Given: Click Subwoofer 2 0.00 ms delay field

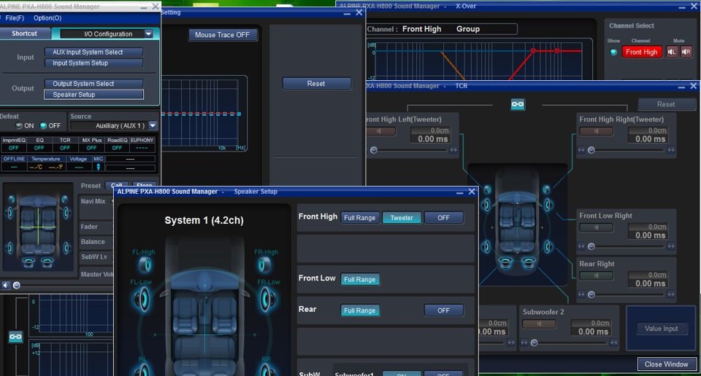Looking at the screenshot, I should [x=591, y=332].
